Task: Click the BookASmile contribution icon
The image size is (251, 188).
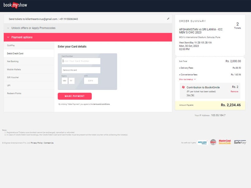Action: (183, 87)
